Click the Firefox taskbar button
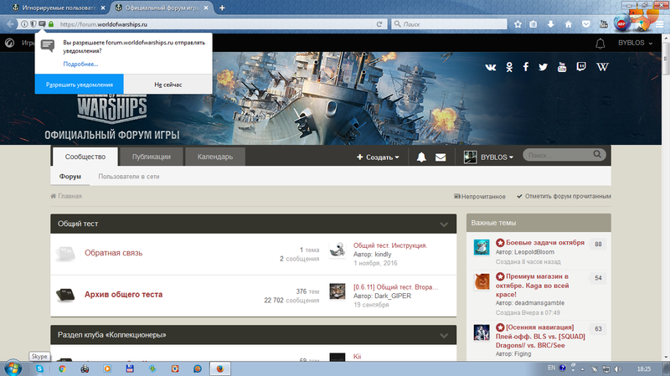Image resolution: width=670 pixels, height=376 pixels. tap(220, 368)
